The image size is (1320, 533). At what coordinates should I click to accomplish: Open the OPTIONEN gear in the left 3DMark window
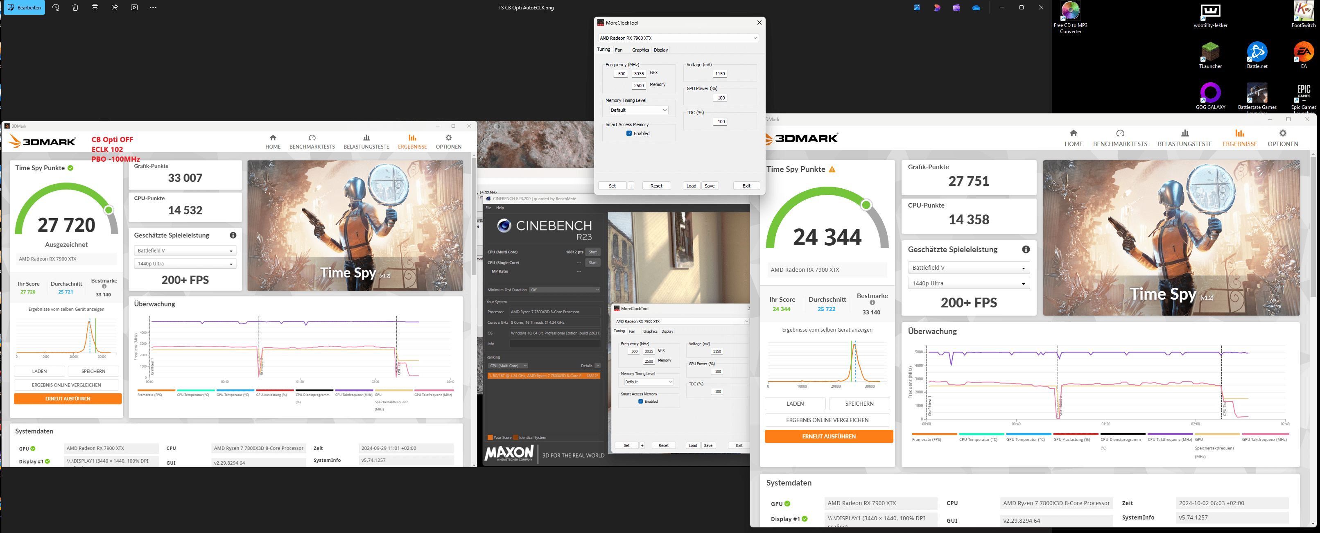click(x=448, y=142)
